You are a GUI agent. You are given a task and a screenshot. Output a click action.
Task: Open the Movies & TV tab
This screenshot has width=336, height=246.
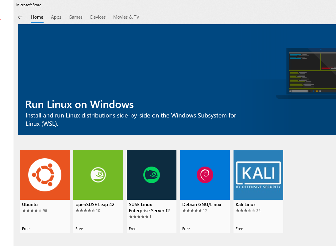(x=126, y=17)
